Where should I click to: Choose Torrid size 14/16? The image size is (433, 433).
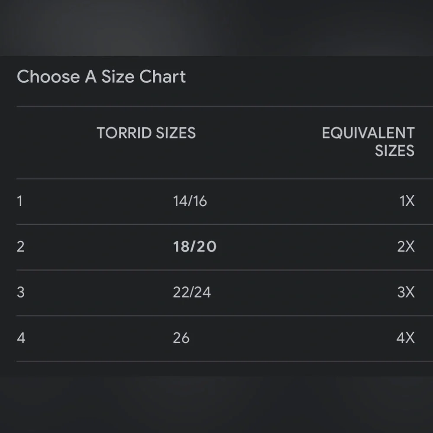(190, 201)
